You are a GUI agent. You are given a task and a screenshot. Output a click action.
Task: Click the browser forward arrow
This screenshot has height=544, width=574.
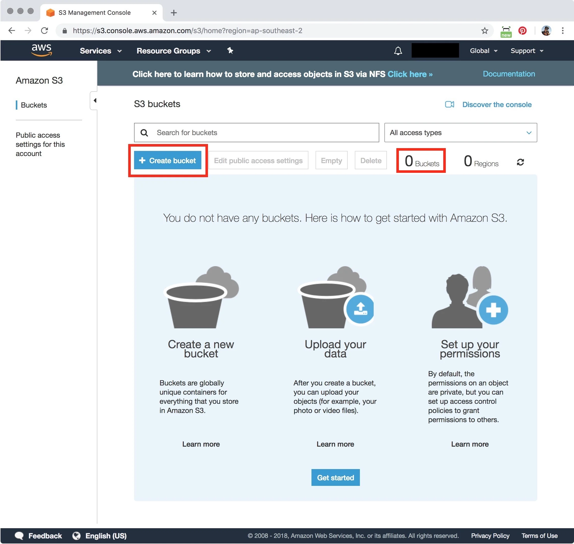click(x=28, y=30)
